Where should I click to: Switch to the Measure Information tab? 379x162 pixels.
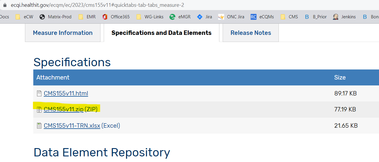pyautogui.click(x=63, y=33)
